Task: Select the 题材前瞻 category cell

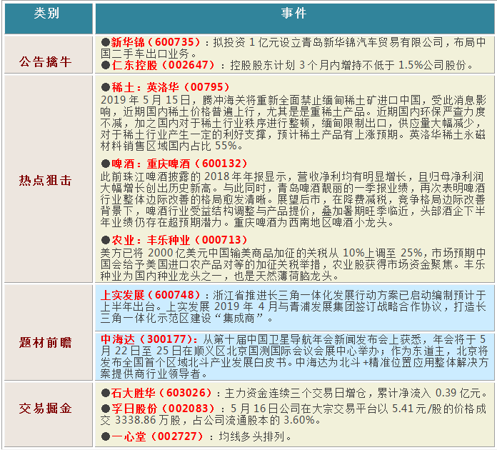Action: click(49, 332)
